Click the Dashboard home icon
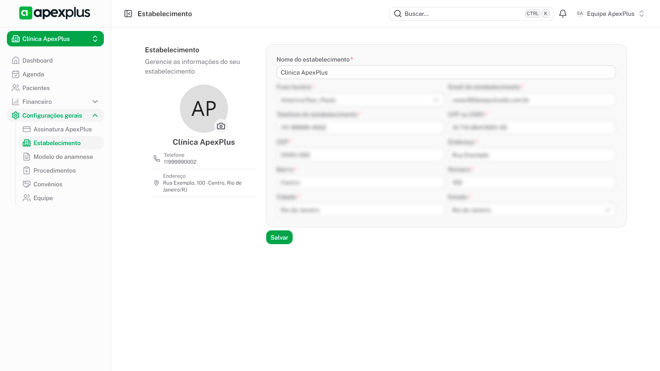The width and height of the screenshot is (660, 371). (x=15, y=61)
